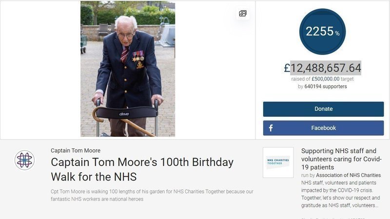
Task: Click the 2255% progress circle
Action: (x=322, y=31)
